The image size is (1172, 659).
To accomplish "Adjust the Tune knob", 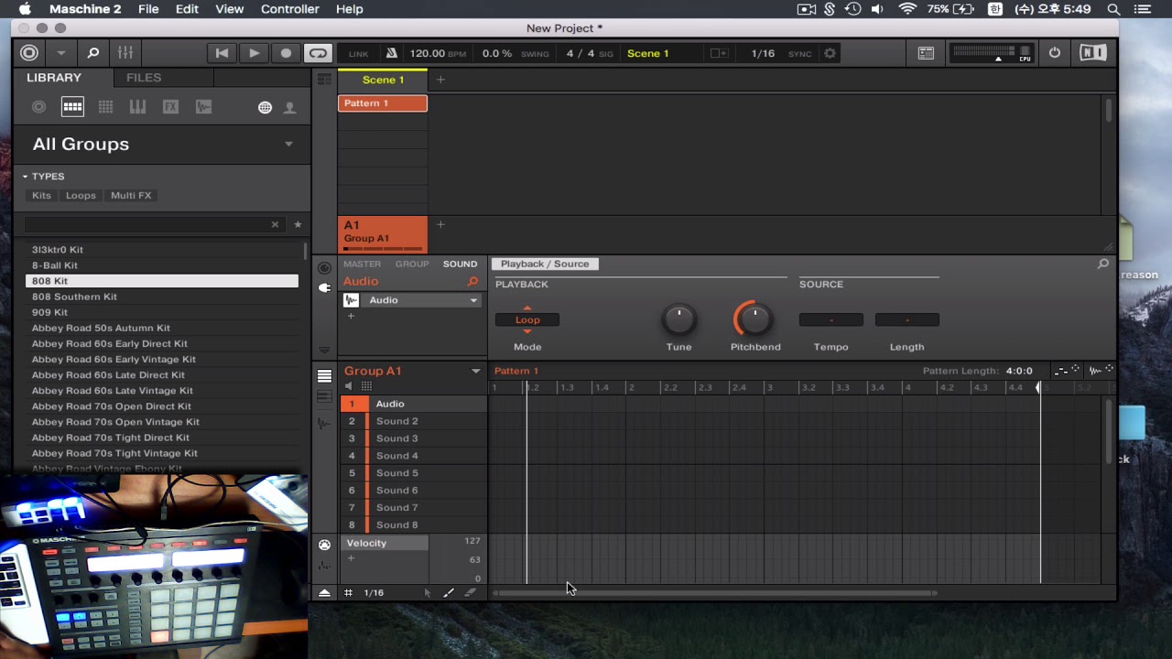I will coord(678,319).
